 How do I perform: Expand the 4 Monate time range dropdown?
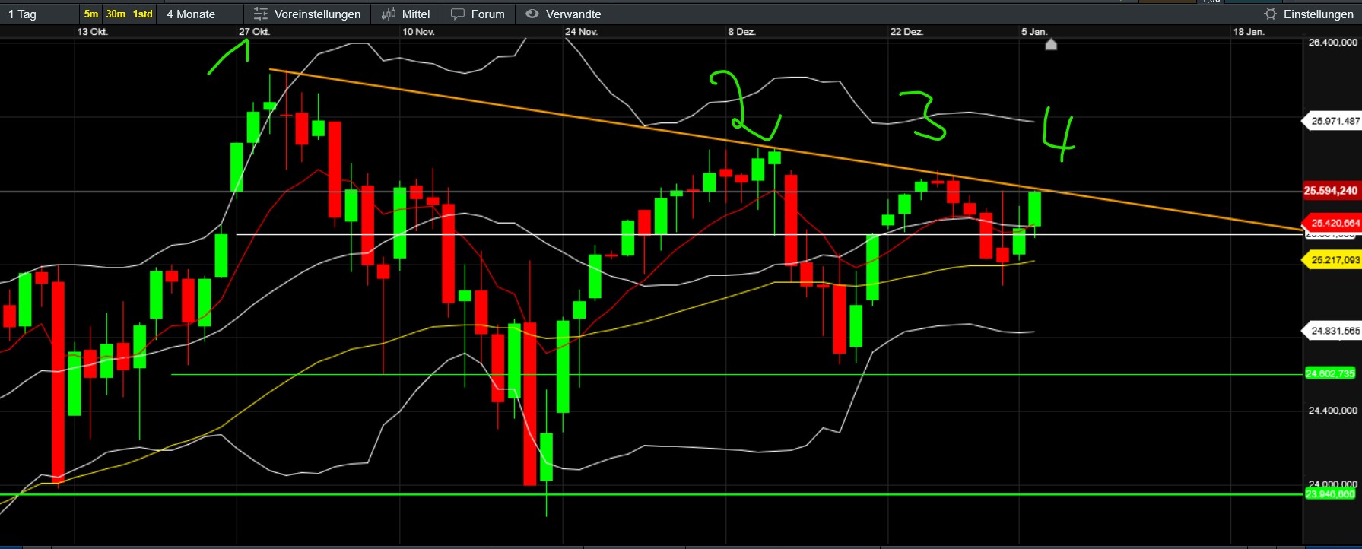click(x=191, y=14)
